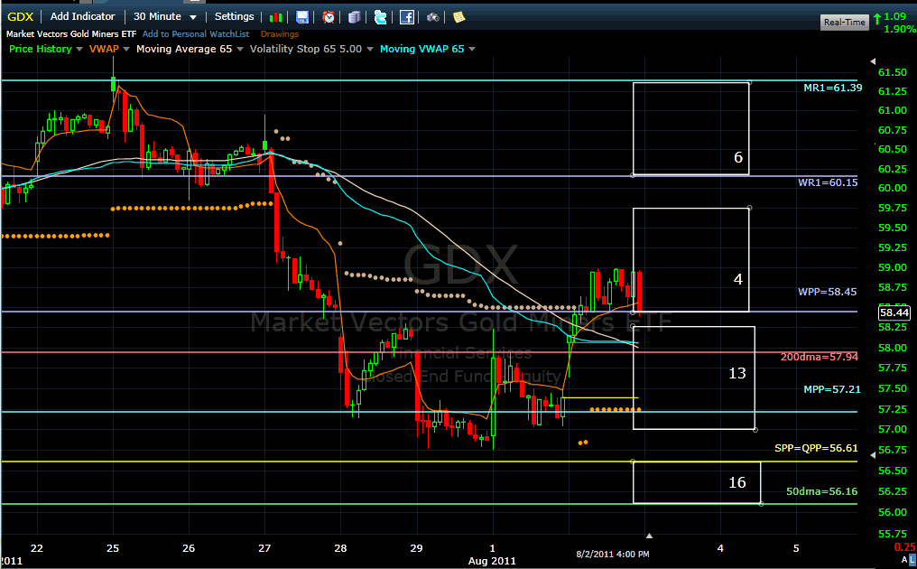Expand the Price History indicator arrow
917x569 pixels.
coord(79,49)
